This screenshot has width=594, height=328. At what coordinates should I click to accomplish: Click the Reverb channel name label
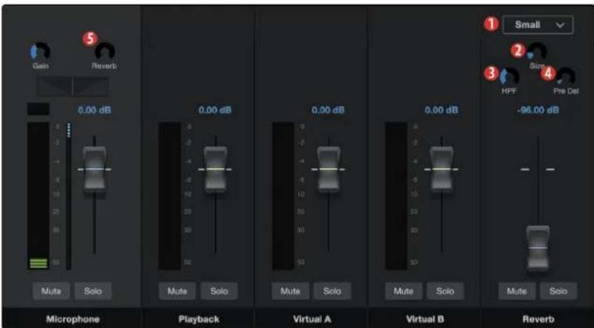click(538, 319)
